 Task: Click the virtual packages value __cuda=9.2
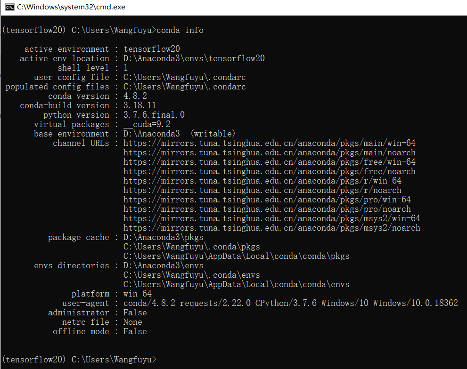[147, 124]
